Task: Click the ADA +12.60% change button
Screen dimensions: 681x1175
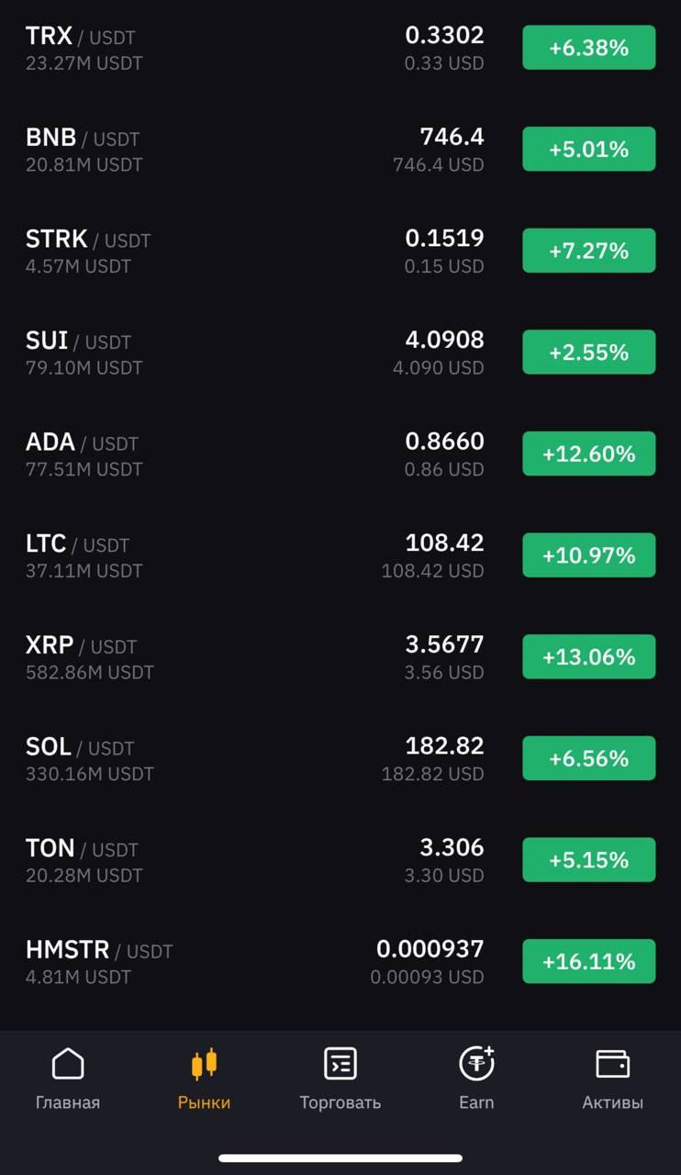Action: (589, 453)
